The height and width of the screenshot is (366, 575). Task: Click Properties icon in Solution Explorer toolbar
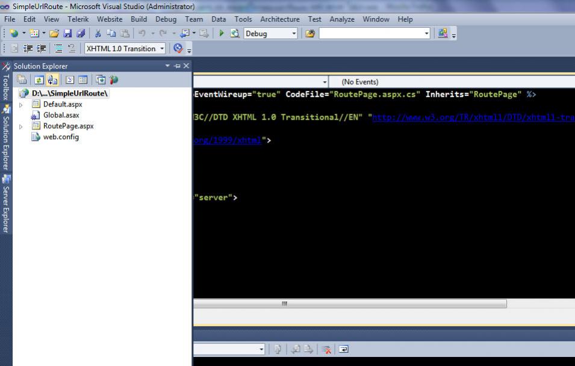(22, 79)
